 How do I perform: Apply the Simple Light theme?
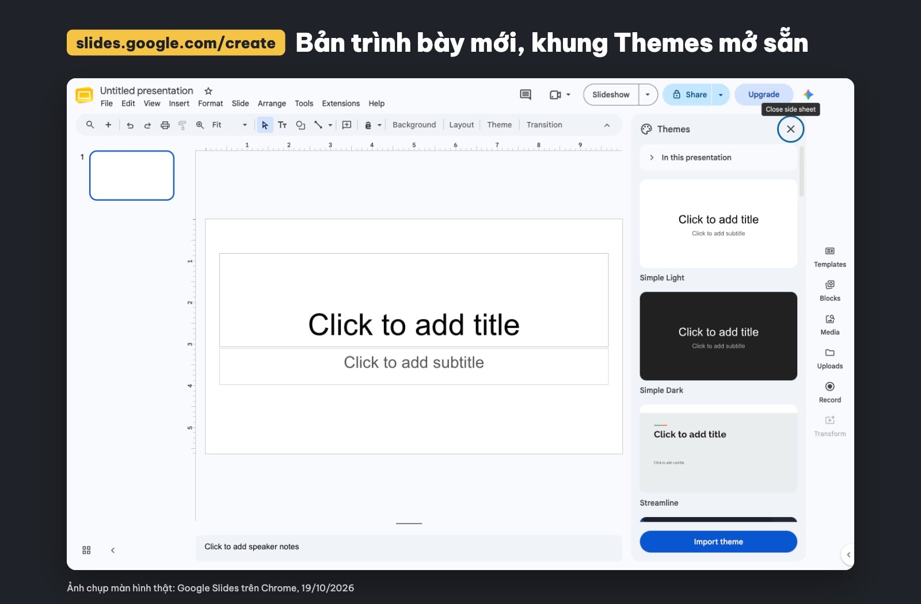click(718, 224)
